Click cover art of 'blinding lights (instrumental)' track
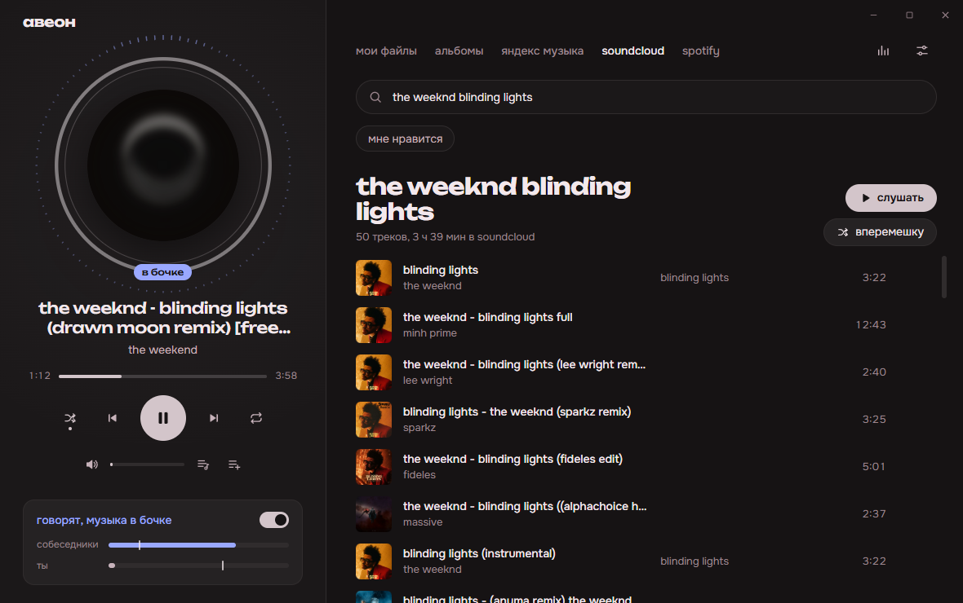This screenshot has width=963, height=603. (x=374, y=561)
